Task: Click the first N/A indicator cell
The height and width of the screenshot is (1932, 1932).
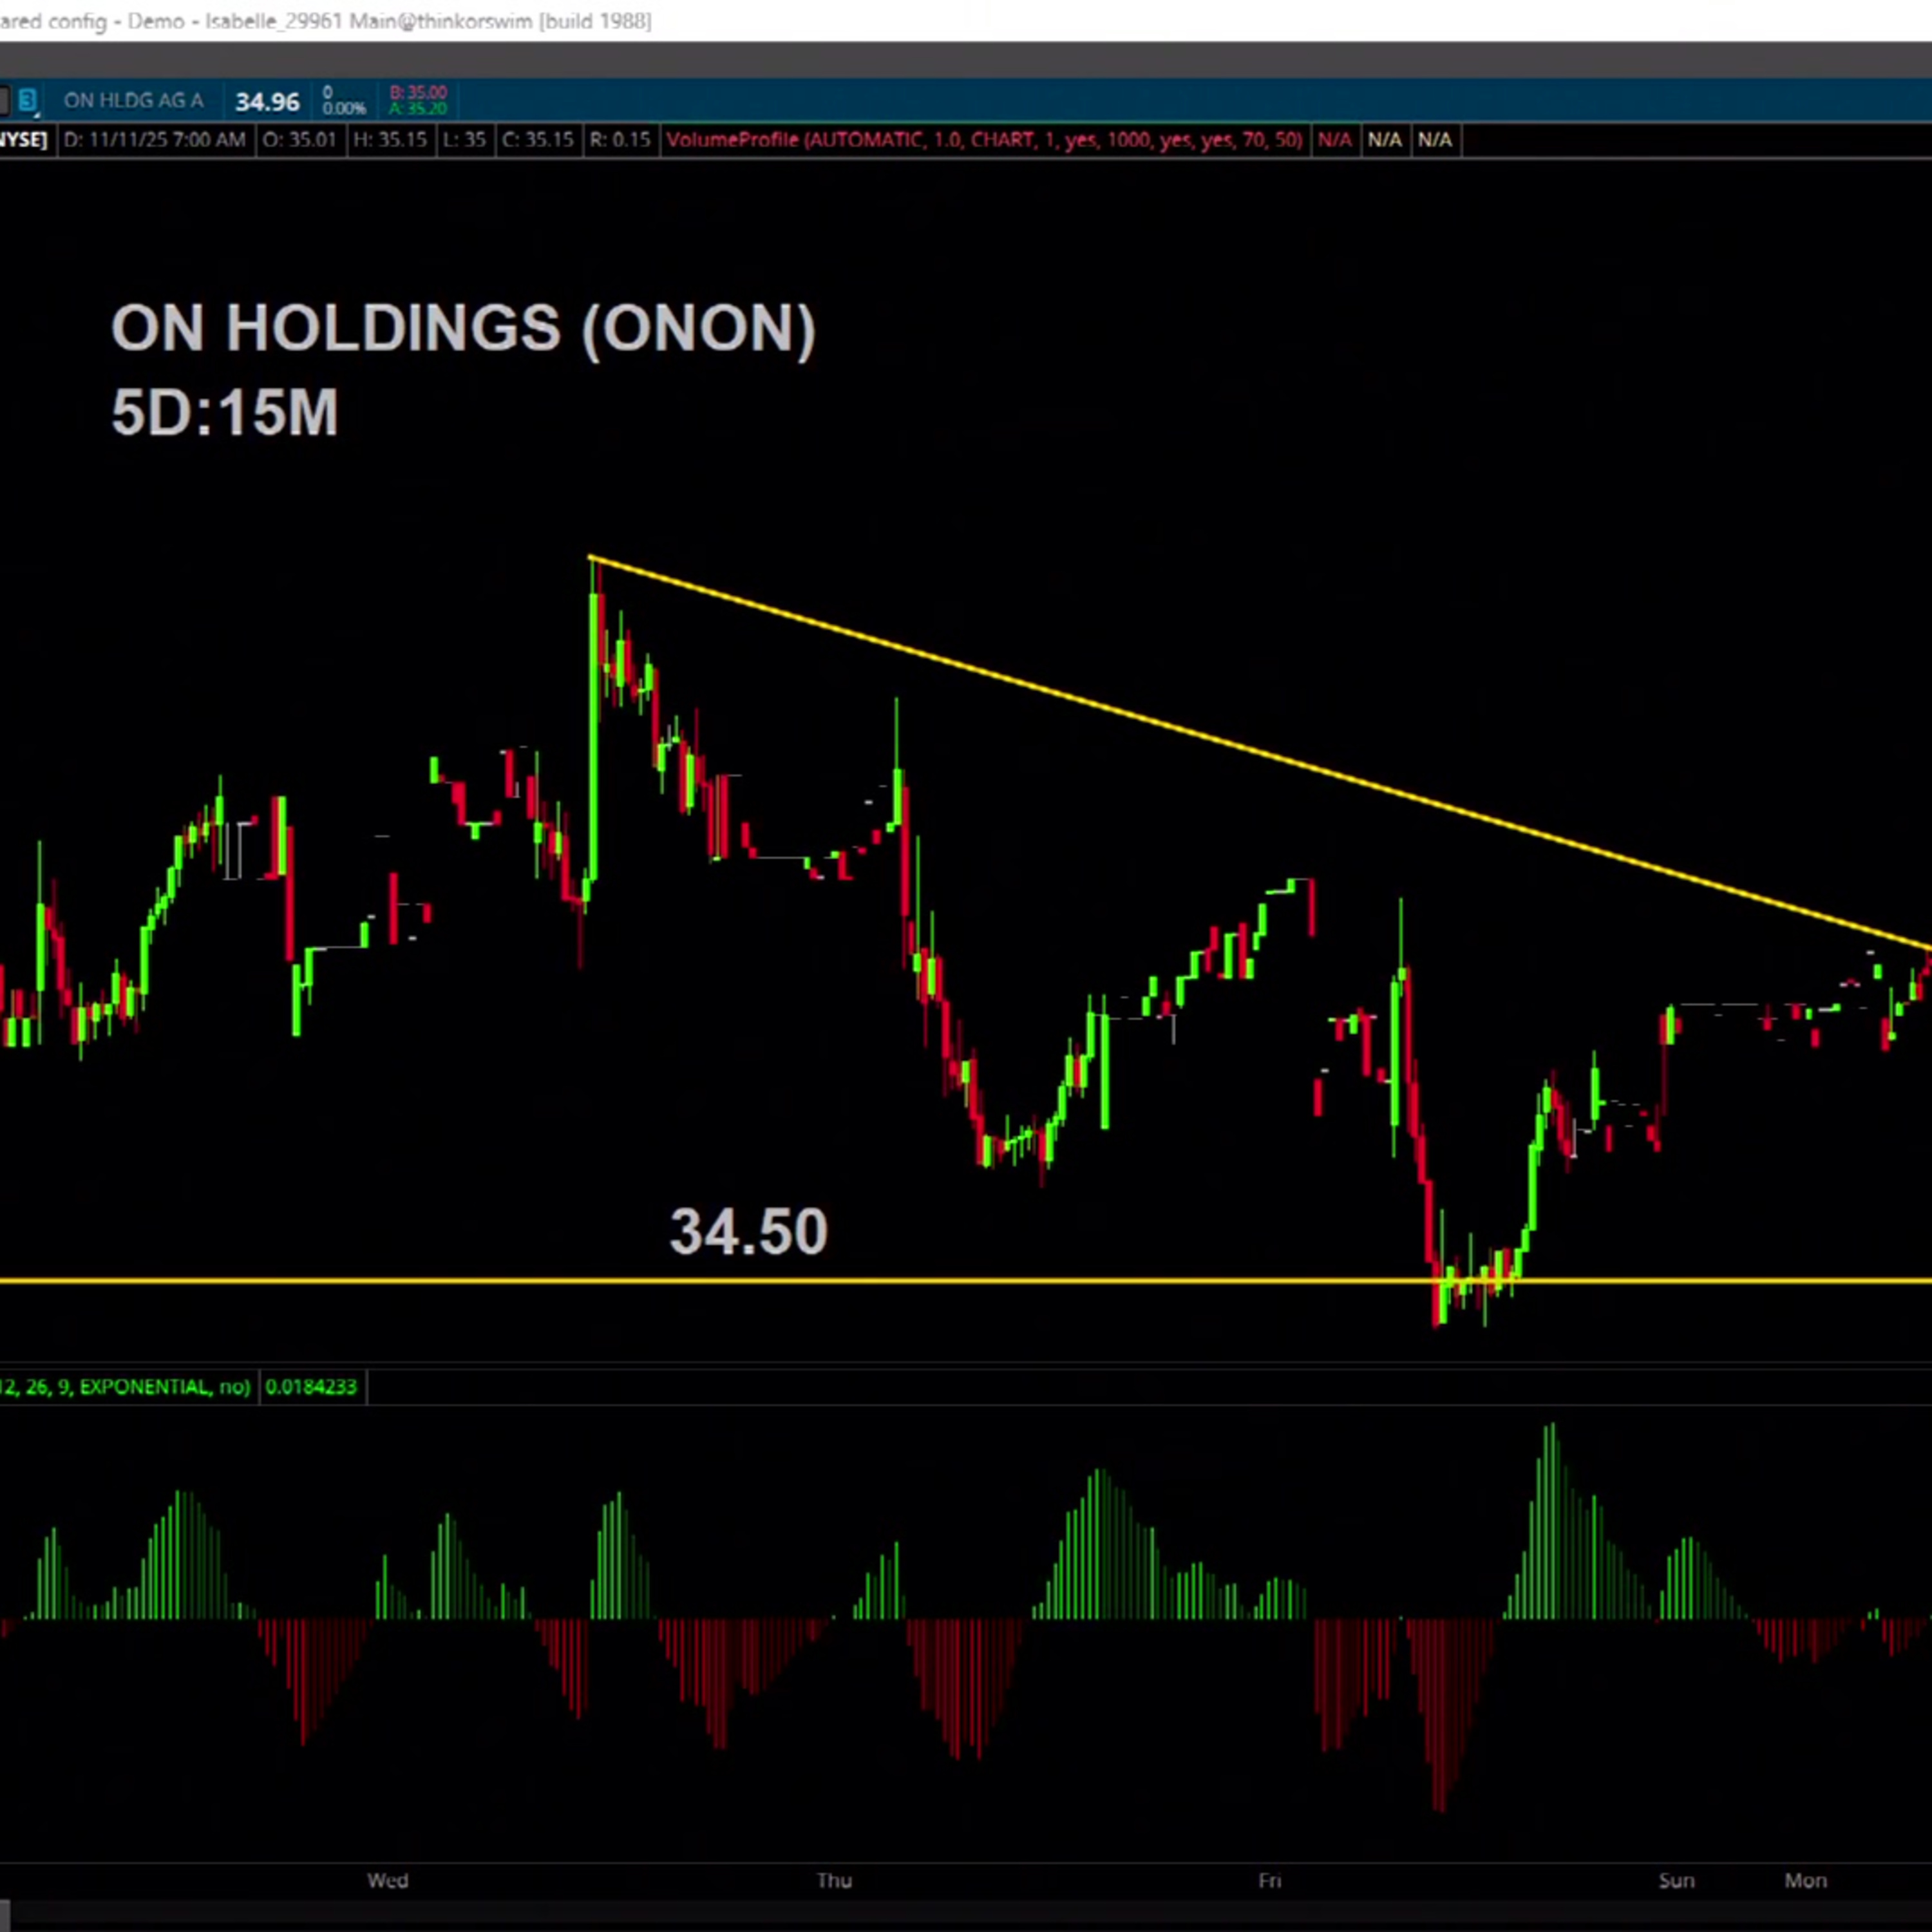Action: click(1337, 141)
